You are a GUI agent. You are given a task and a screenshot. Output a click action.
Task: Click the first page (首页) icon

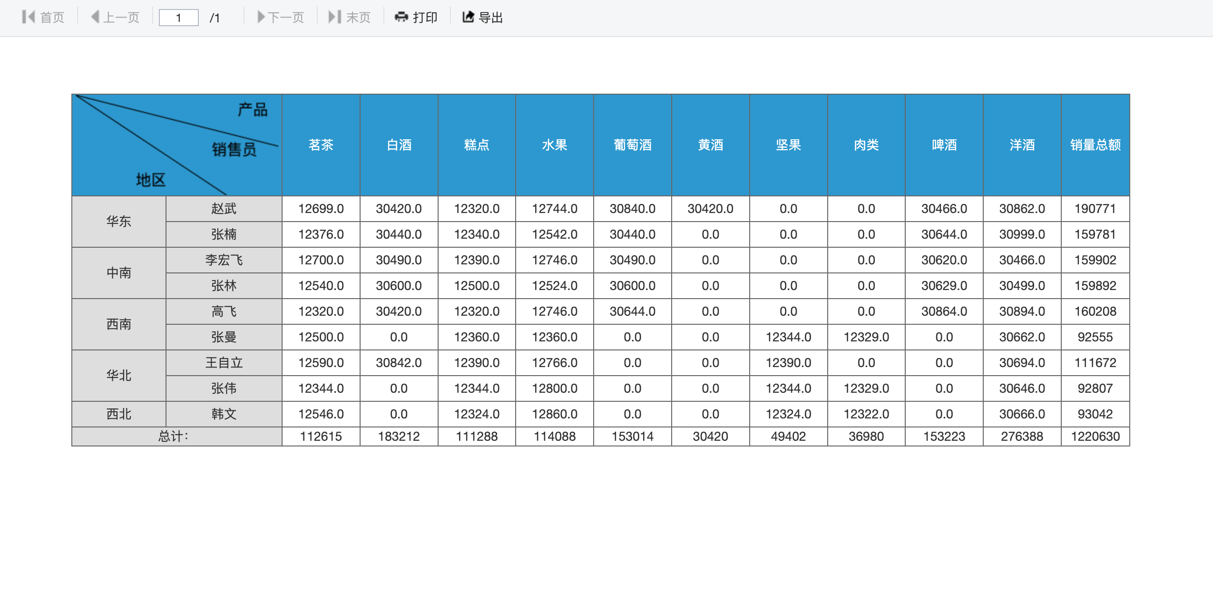(29, 17)
